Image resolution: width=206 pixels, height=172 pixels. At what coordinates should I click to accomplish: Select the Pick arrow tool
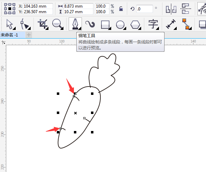(x=11, y=24)
